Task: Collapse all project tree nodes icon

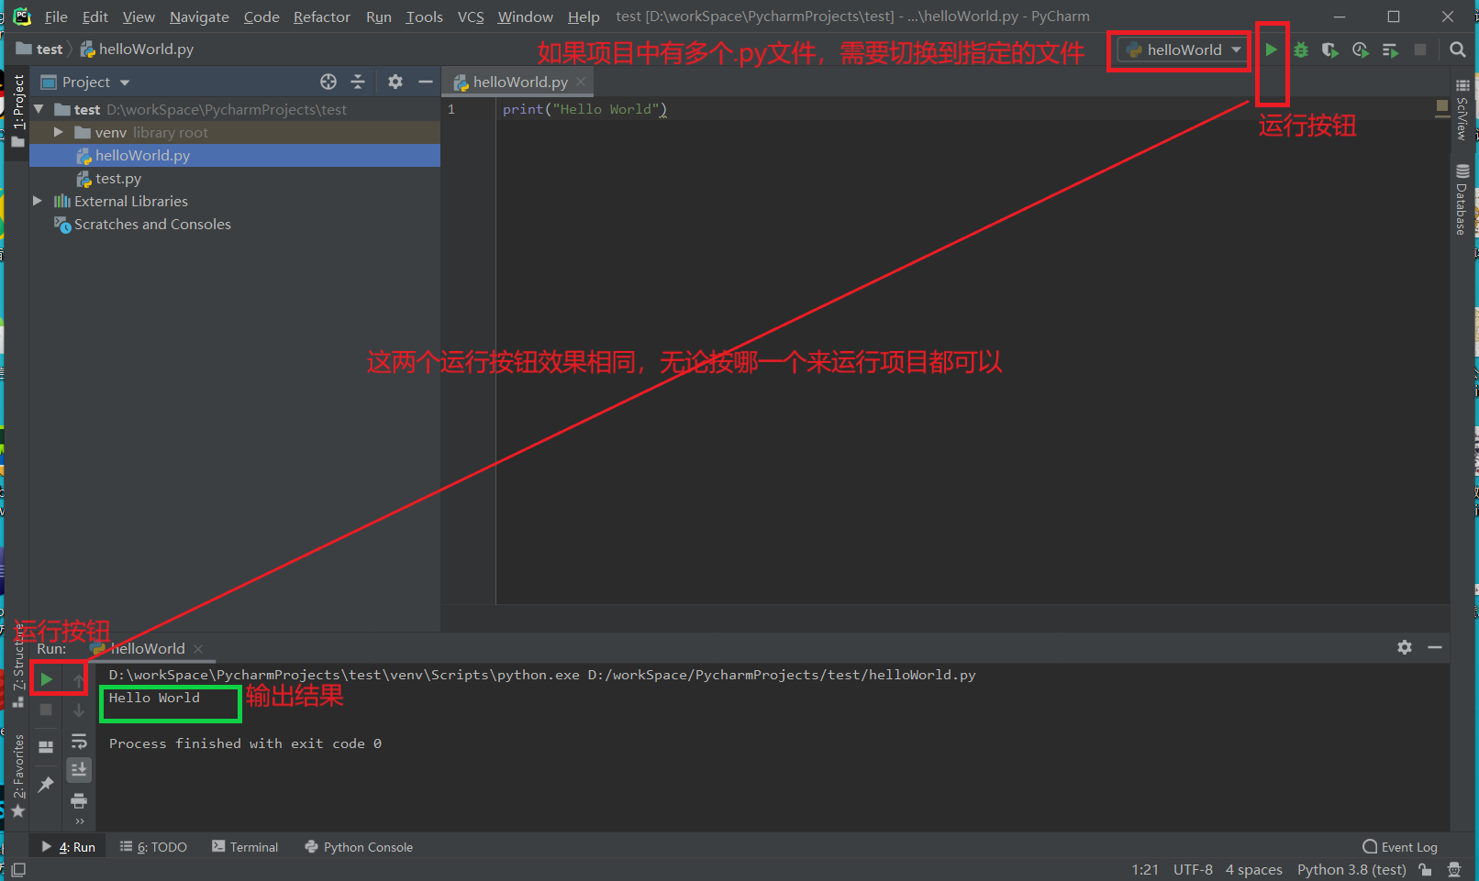Action: 358,82
